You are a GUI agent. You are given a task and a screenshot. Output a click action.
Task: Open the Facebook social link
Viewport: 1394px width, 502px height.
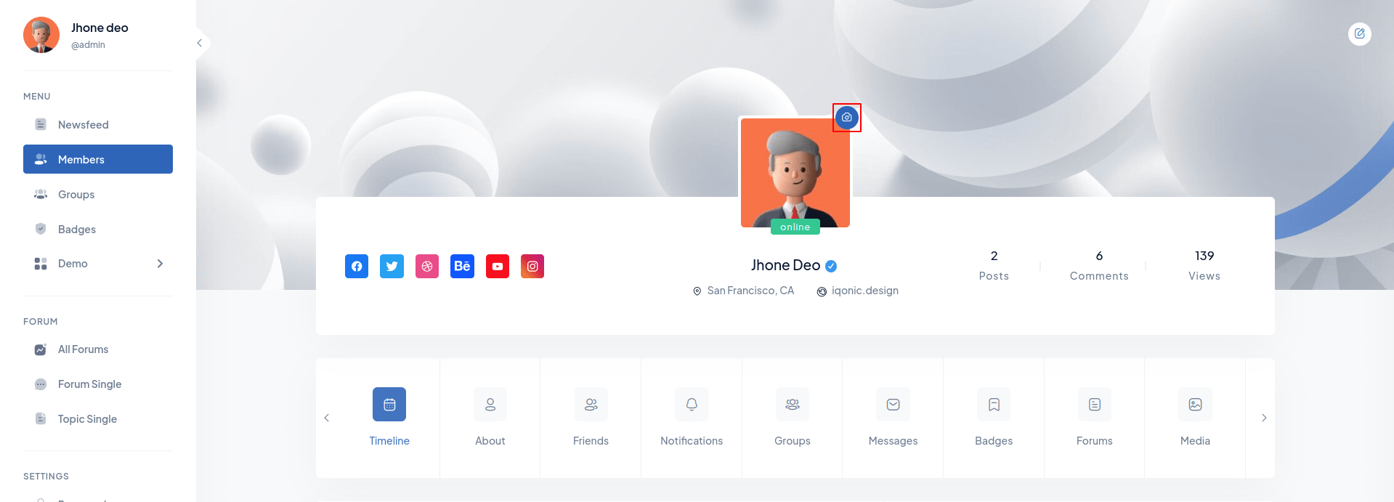coord(357,266)
